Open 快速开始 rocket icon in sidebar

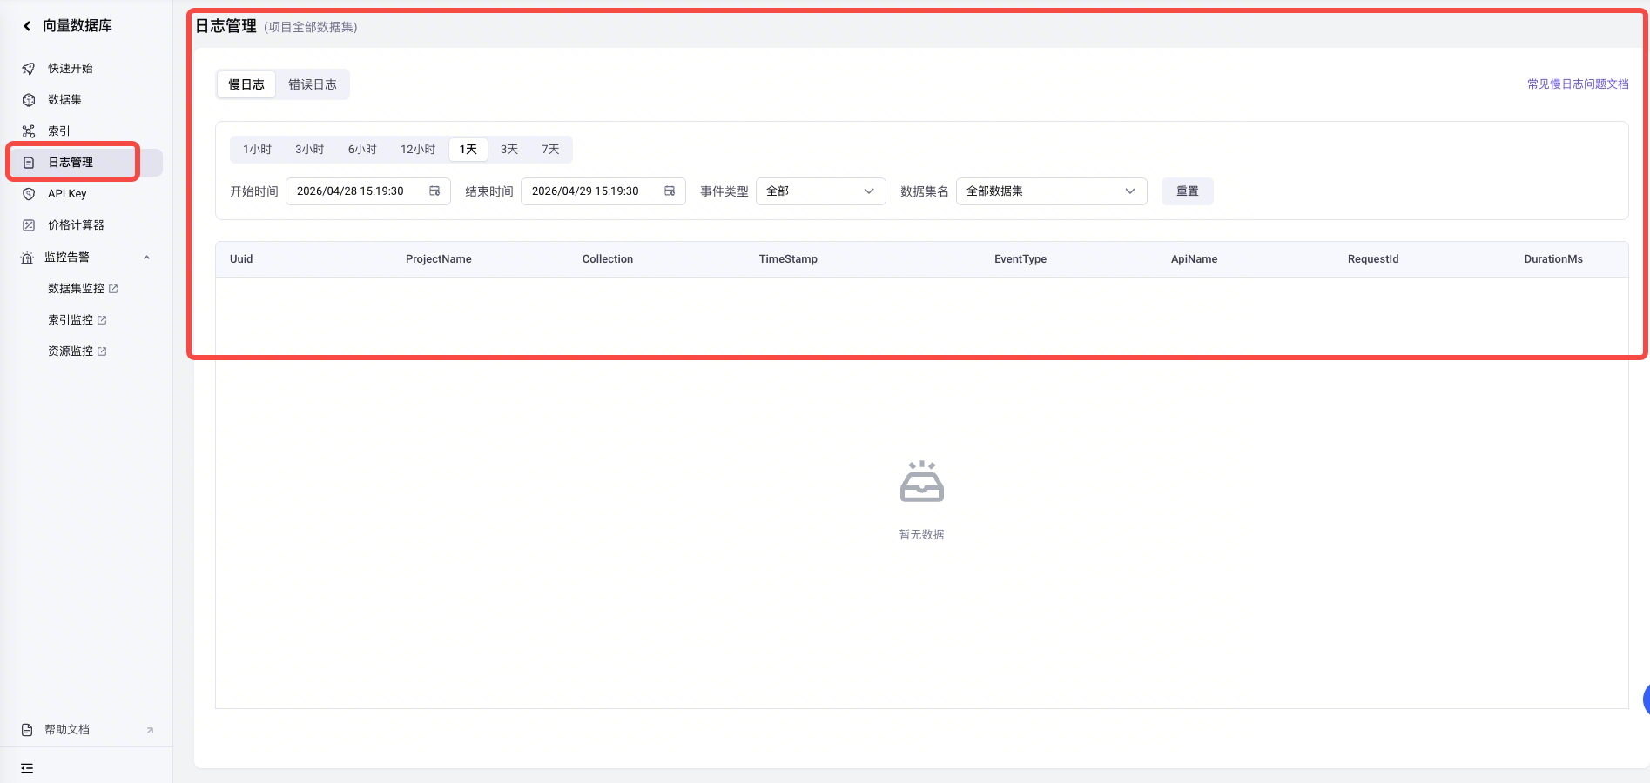coord(29,69)
